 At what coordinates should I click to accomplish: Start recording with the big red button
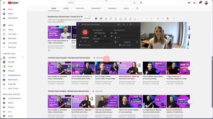coord(85,32)
